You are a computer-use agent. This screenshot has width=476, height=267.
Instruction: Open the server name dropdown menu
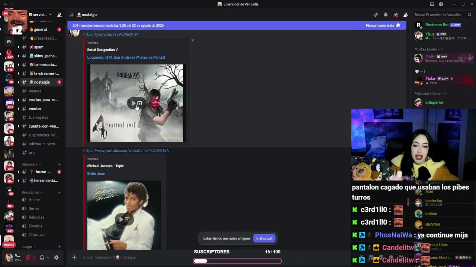[x=40, y=15]
